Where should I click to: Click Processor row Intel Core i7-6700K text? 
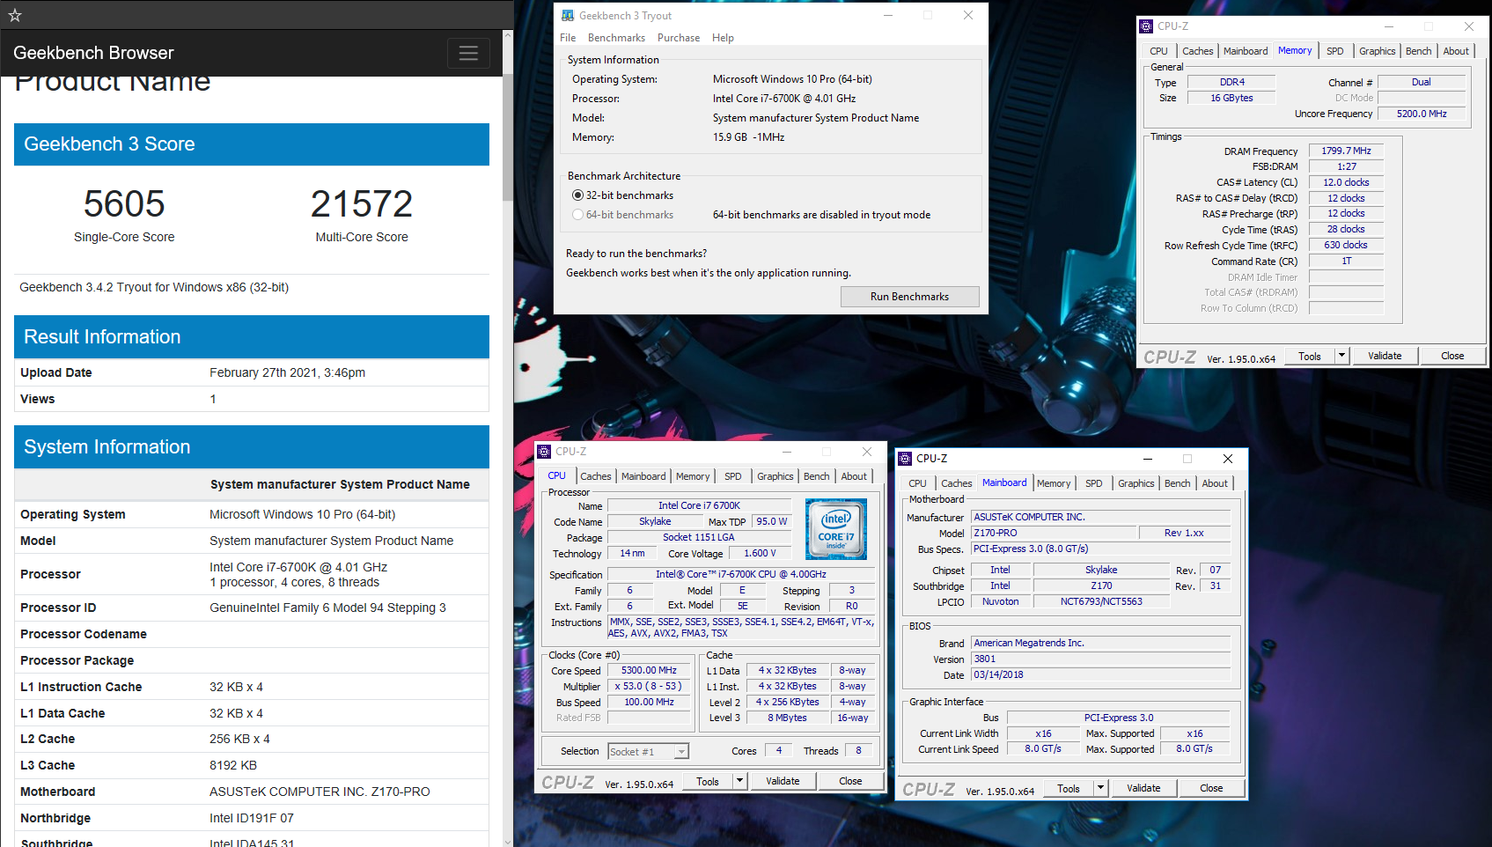coord(298,567)
